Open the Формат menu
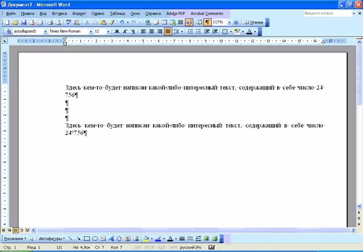This screenshot has width=363, height=252. (x=79, y=13)
